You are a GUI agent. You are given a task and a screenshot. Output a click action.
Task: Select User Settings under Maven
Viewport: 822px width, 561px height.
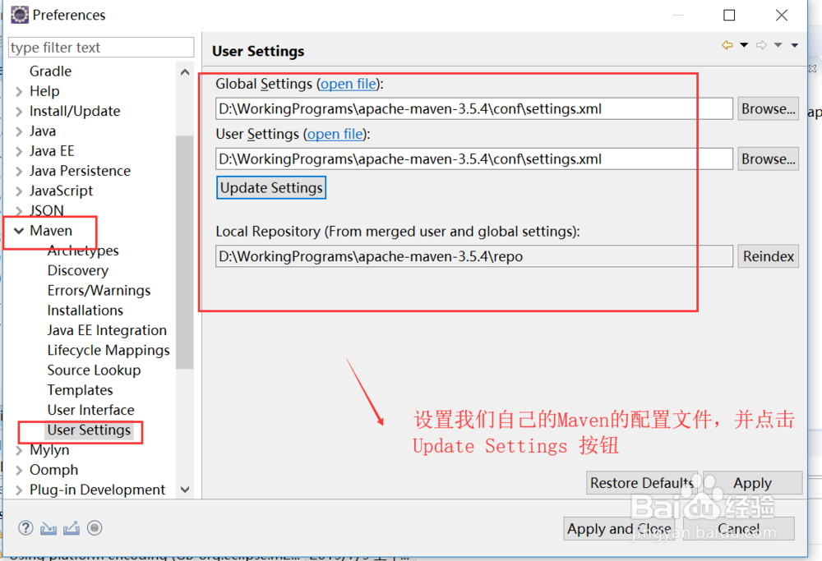coord(89,430)
